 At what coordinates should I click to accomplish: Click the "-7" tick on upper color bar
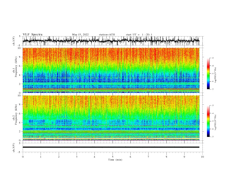[x=212, y=89]
